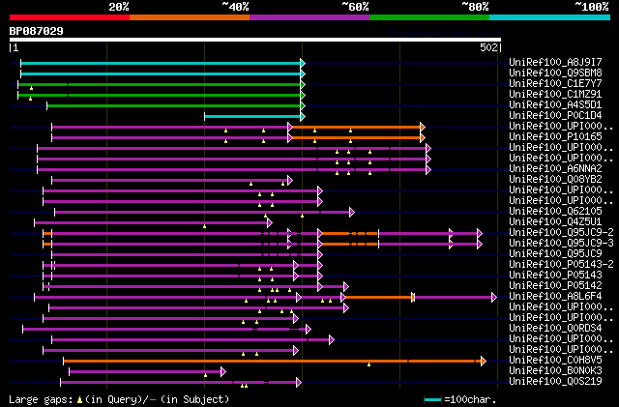
Task: Click the '~60%' scale label
Action: pos(355,7)
